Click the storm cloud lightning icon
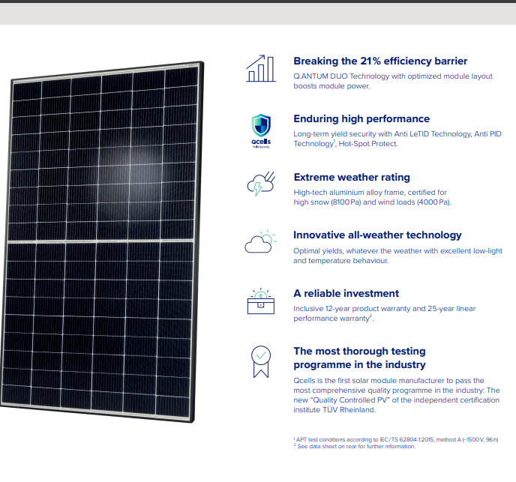The width and height of the screenshot is (516, 482). click(x=261, y=184)
